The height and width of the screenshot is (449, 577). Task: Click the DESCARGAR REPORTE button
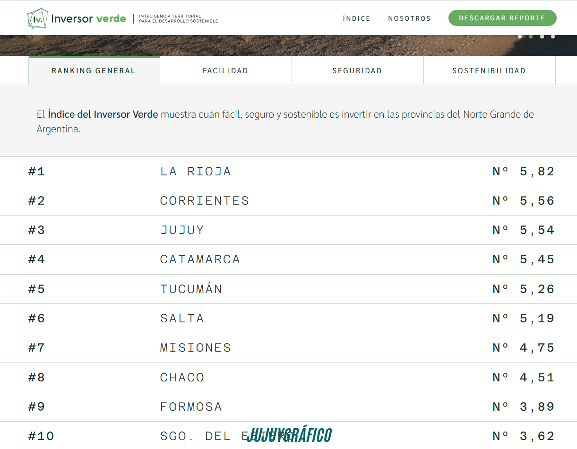(x=502, y=18)
